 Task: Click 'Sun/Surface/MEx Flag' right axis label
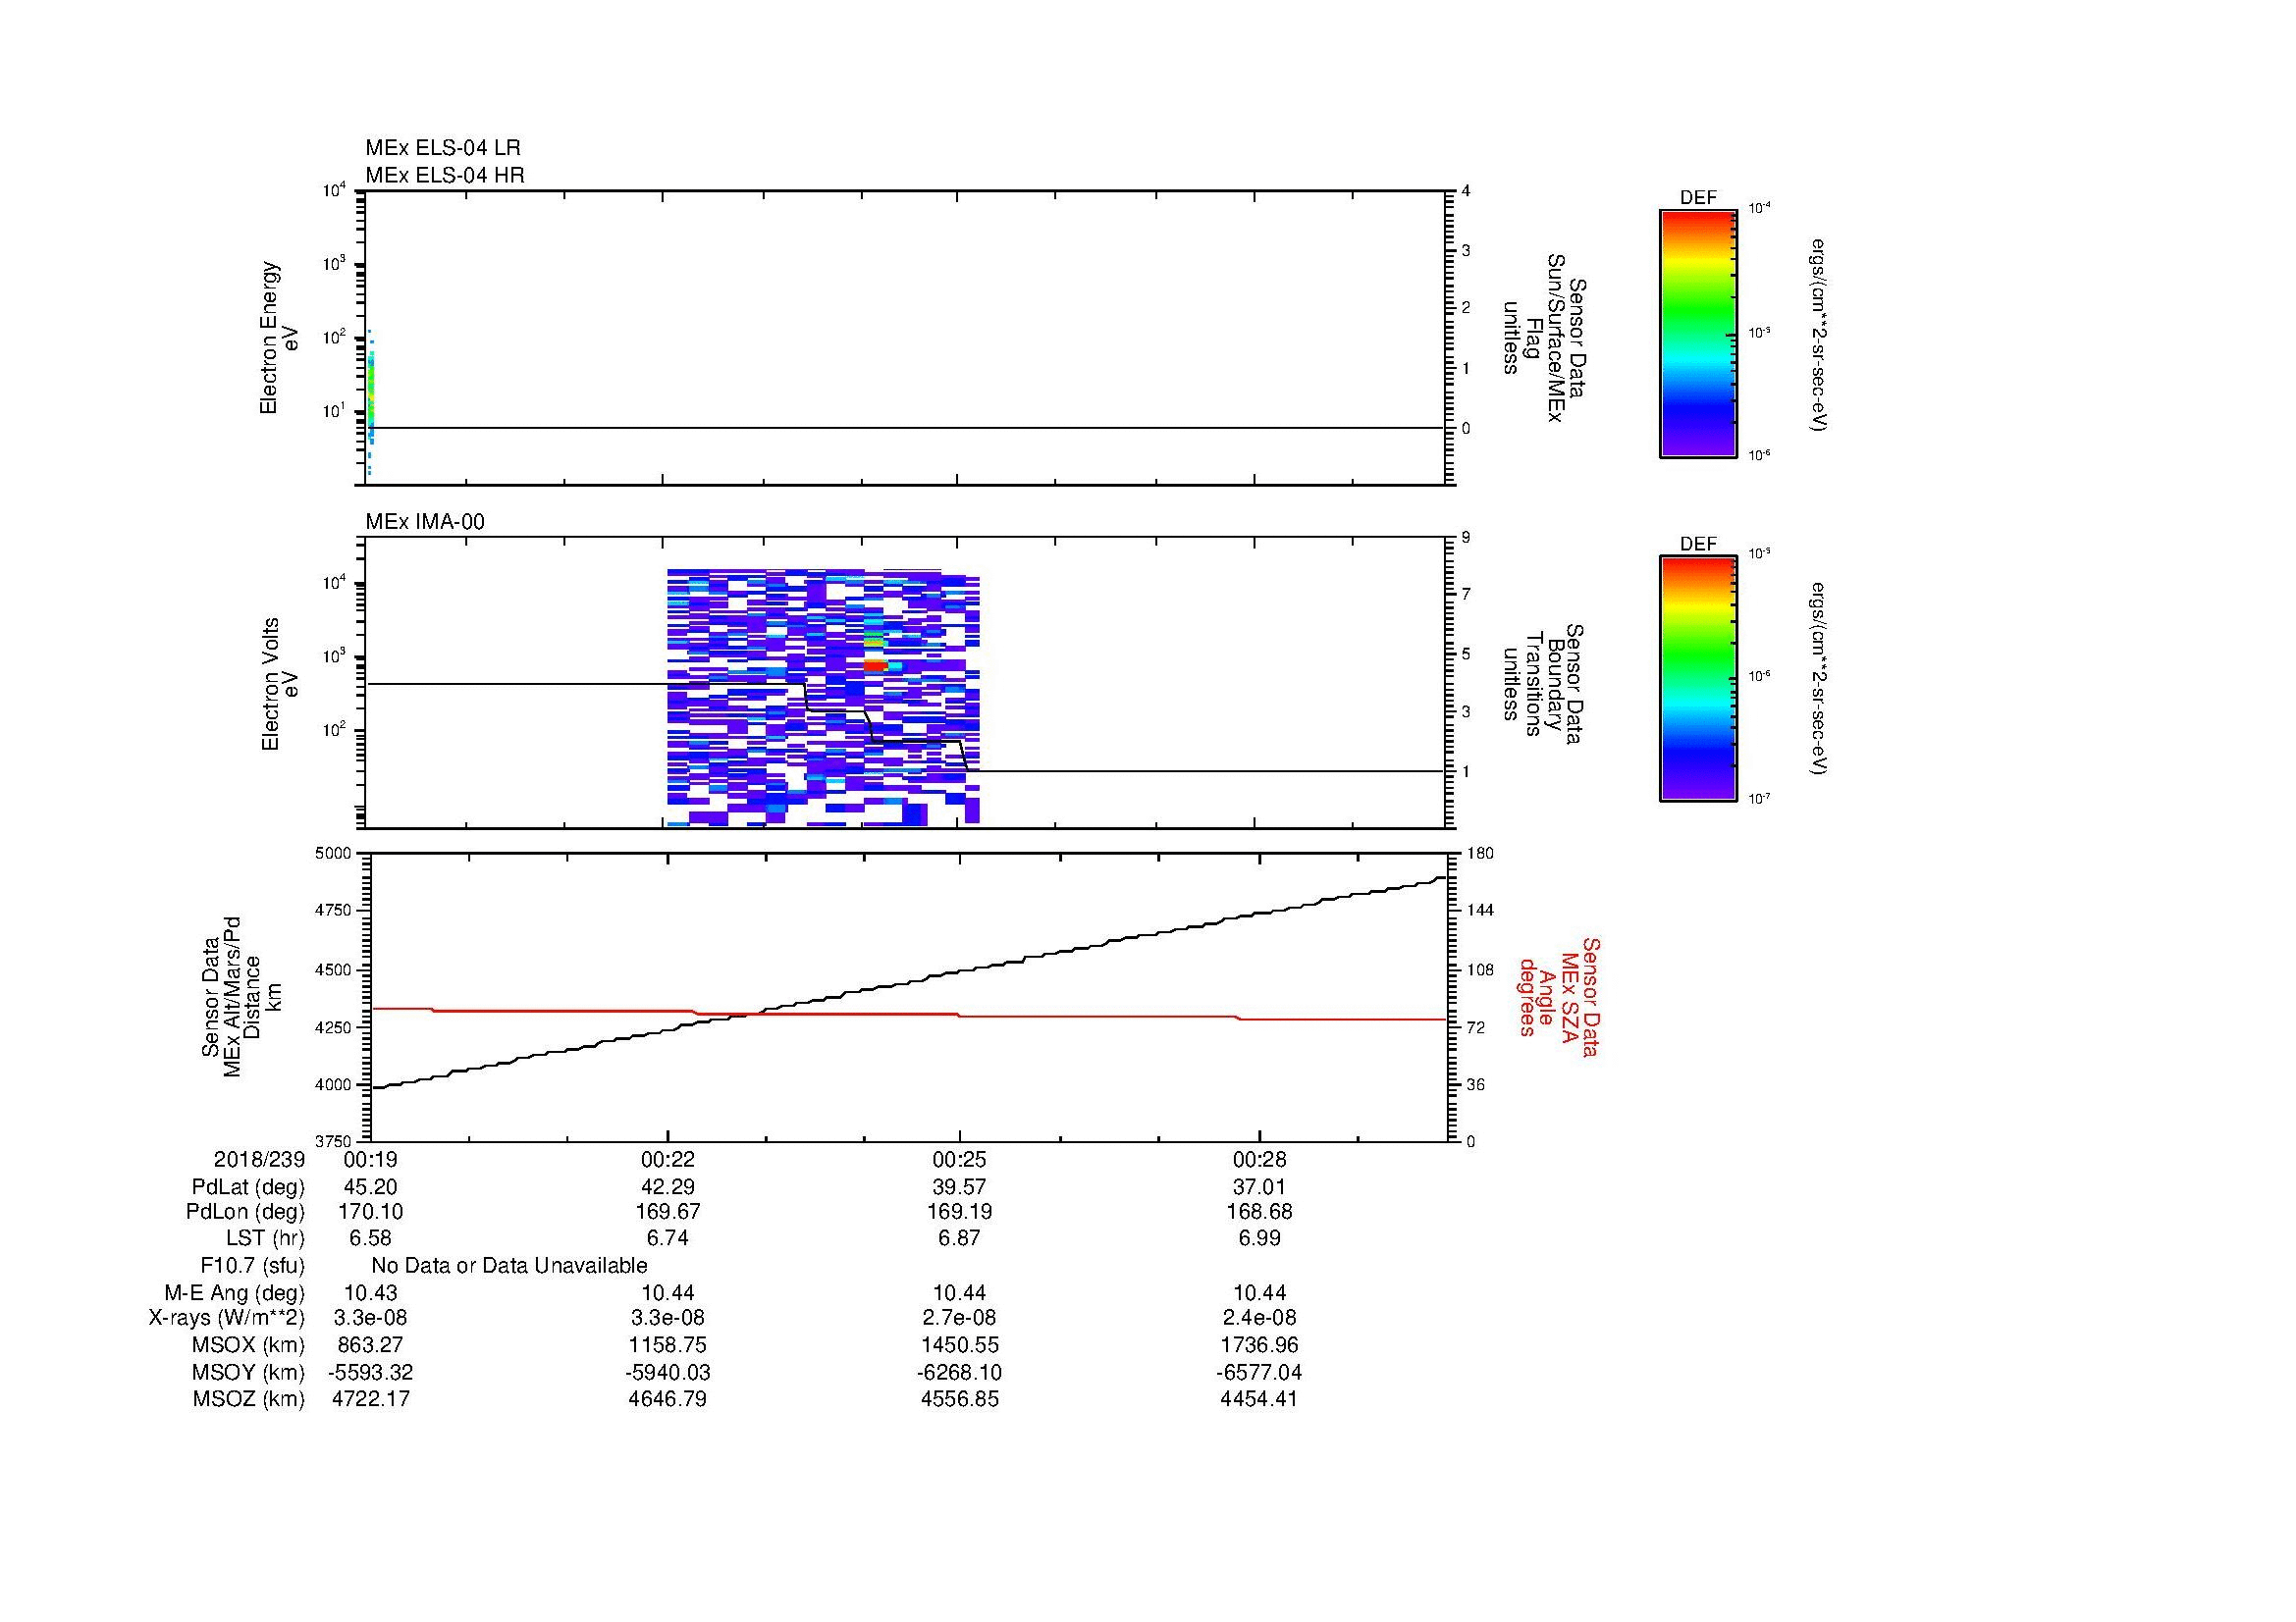coord(1545,338)
